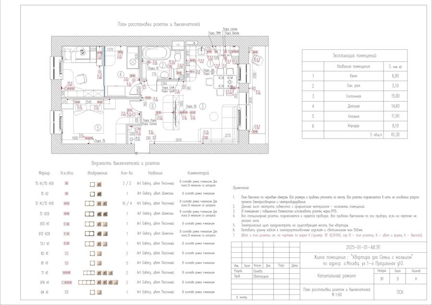Viewport: 432px width, 305px height.
Task: Click the 'Кол-во' column header
Action: (127, 173)
